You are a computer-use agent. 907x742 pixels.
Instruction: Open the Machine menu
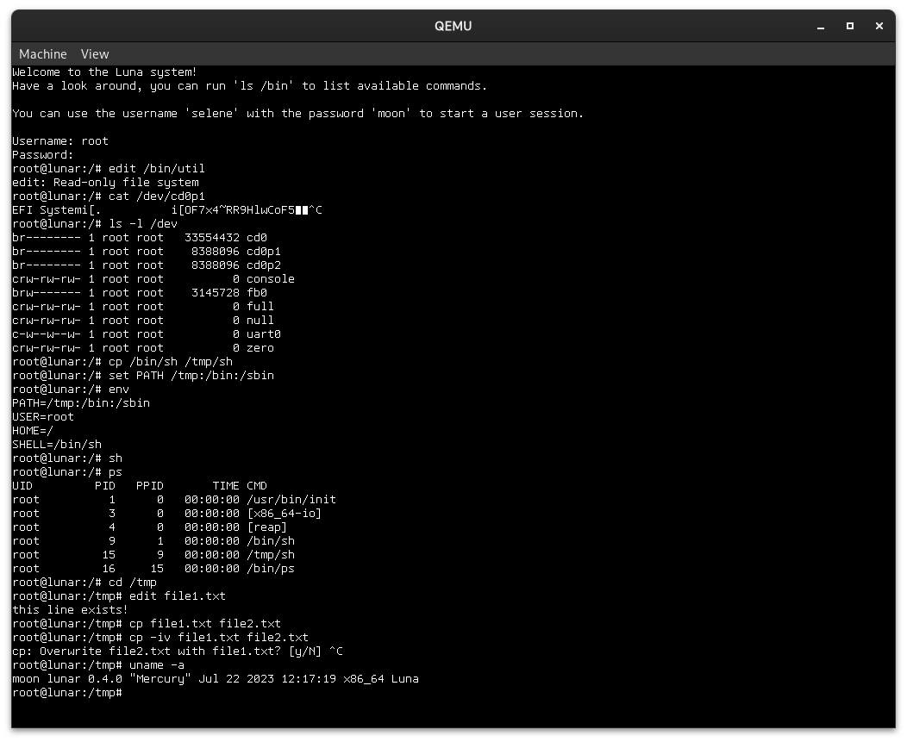tap(43, 54)
